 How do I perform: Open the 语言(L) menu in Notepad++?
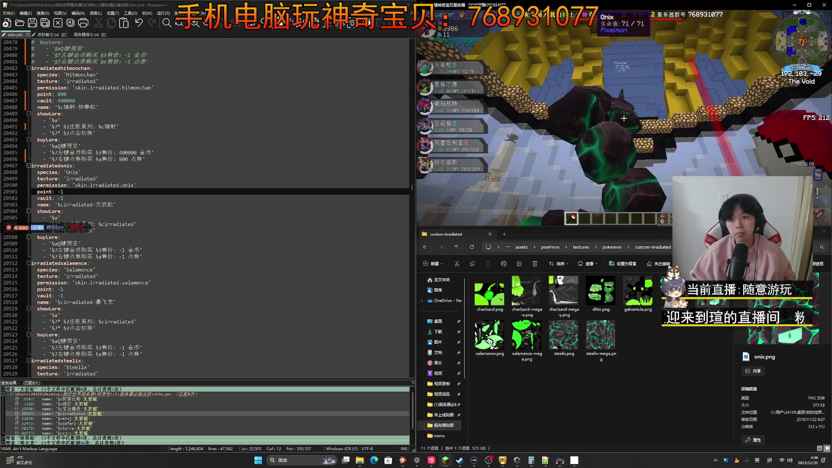[x=96, y=13]
